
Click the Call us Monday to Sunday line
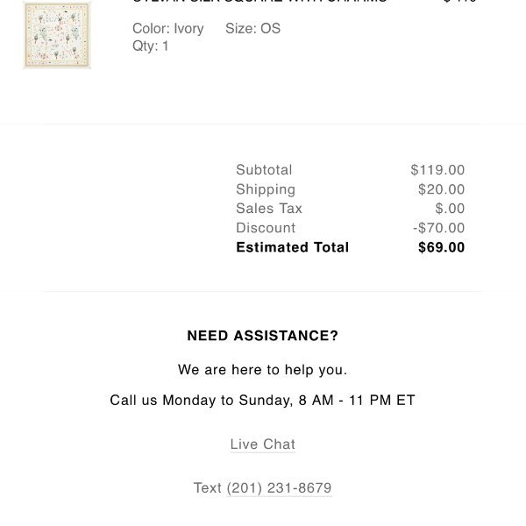tap(262, 401)
